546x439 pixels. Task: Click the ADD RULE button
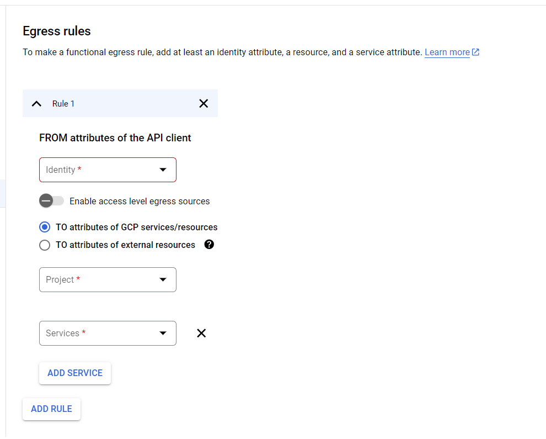coord(51,409)
